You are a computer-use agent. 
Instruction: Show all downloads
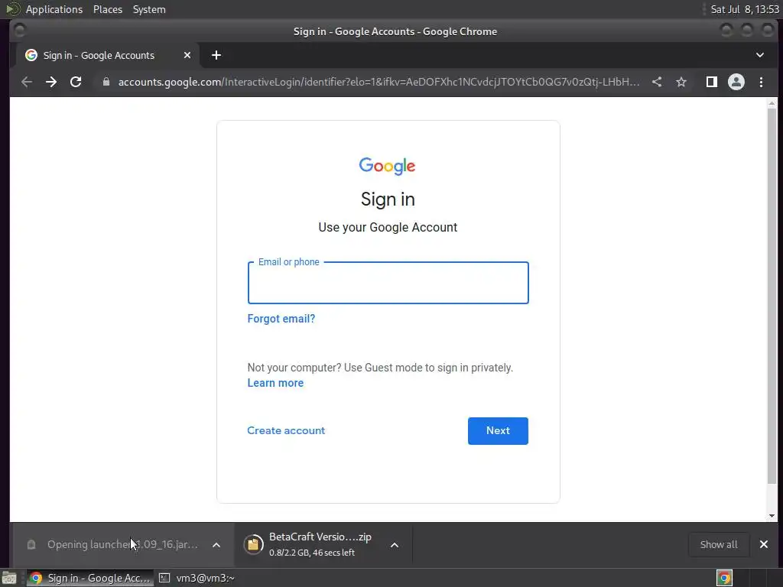click(x=719, y=544)
